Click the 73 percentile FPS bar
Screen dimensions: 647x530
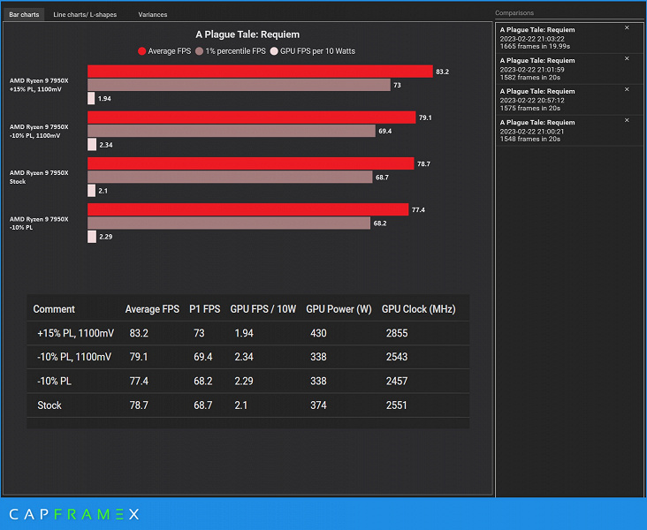[239, 85]
